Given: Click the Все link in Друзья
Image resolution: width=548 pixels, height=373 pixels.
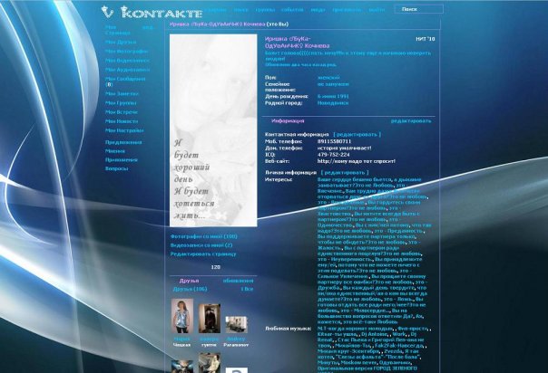Looking at the screenshot, I should pyautogui.click(x=247, y=290).
